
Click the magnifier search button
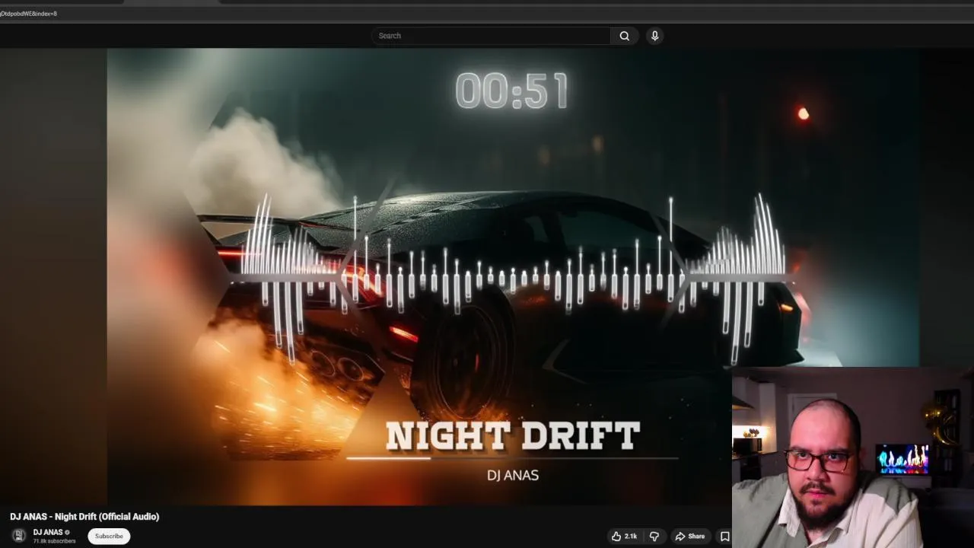625,36
